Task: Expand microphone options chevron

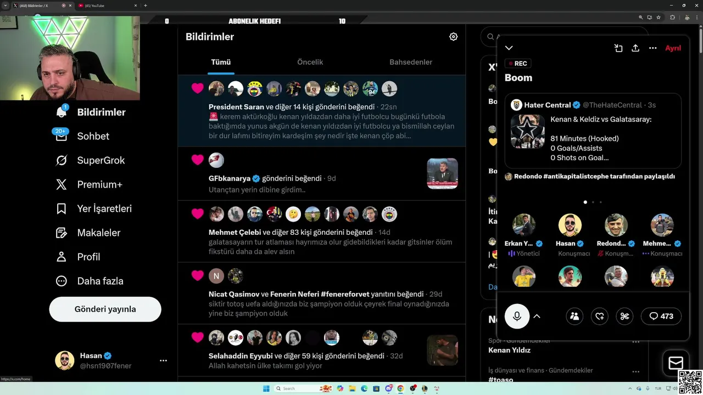Action: tap(537, 316)
